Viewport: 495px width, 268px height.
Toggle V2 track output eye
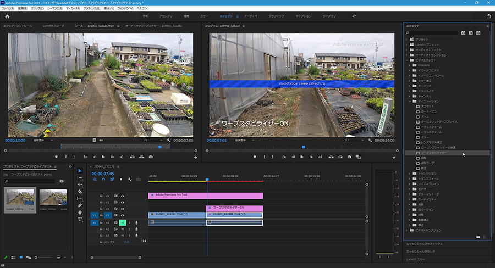(123, 209)
